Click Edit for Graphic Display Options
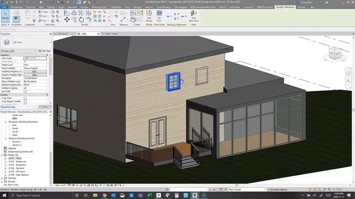 (35, 75)
